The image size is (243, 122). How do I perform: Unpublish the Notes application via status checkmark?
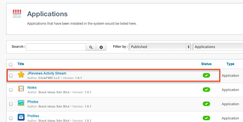[x=206, y=90]
